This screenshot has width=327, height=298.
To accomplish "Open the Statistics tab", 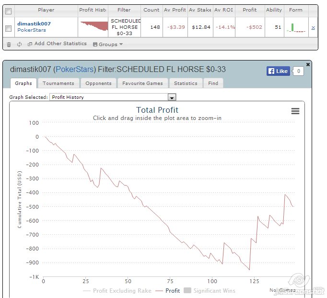I will [x=186, y=83].
